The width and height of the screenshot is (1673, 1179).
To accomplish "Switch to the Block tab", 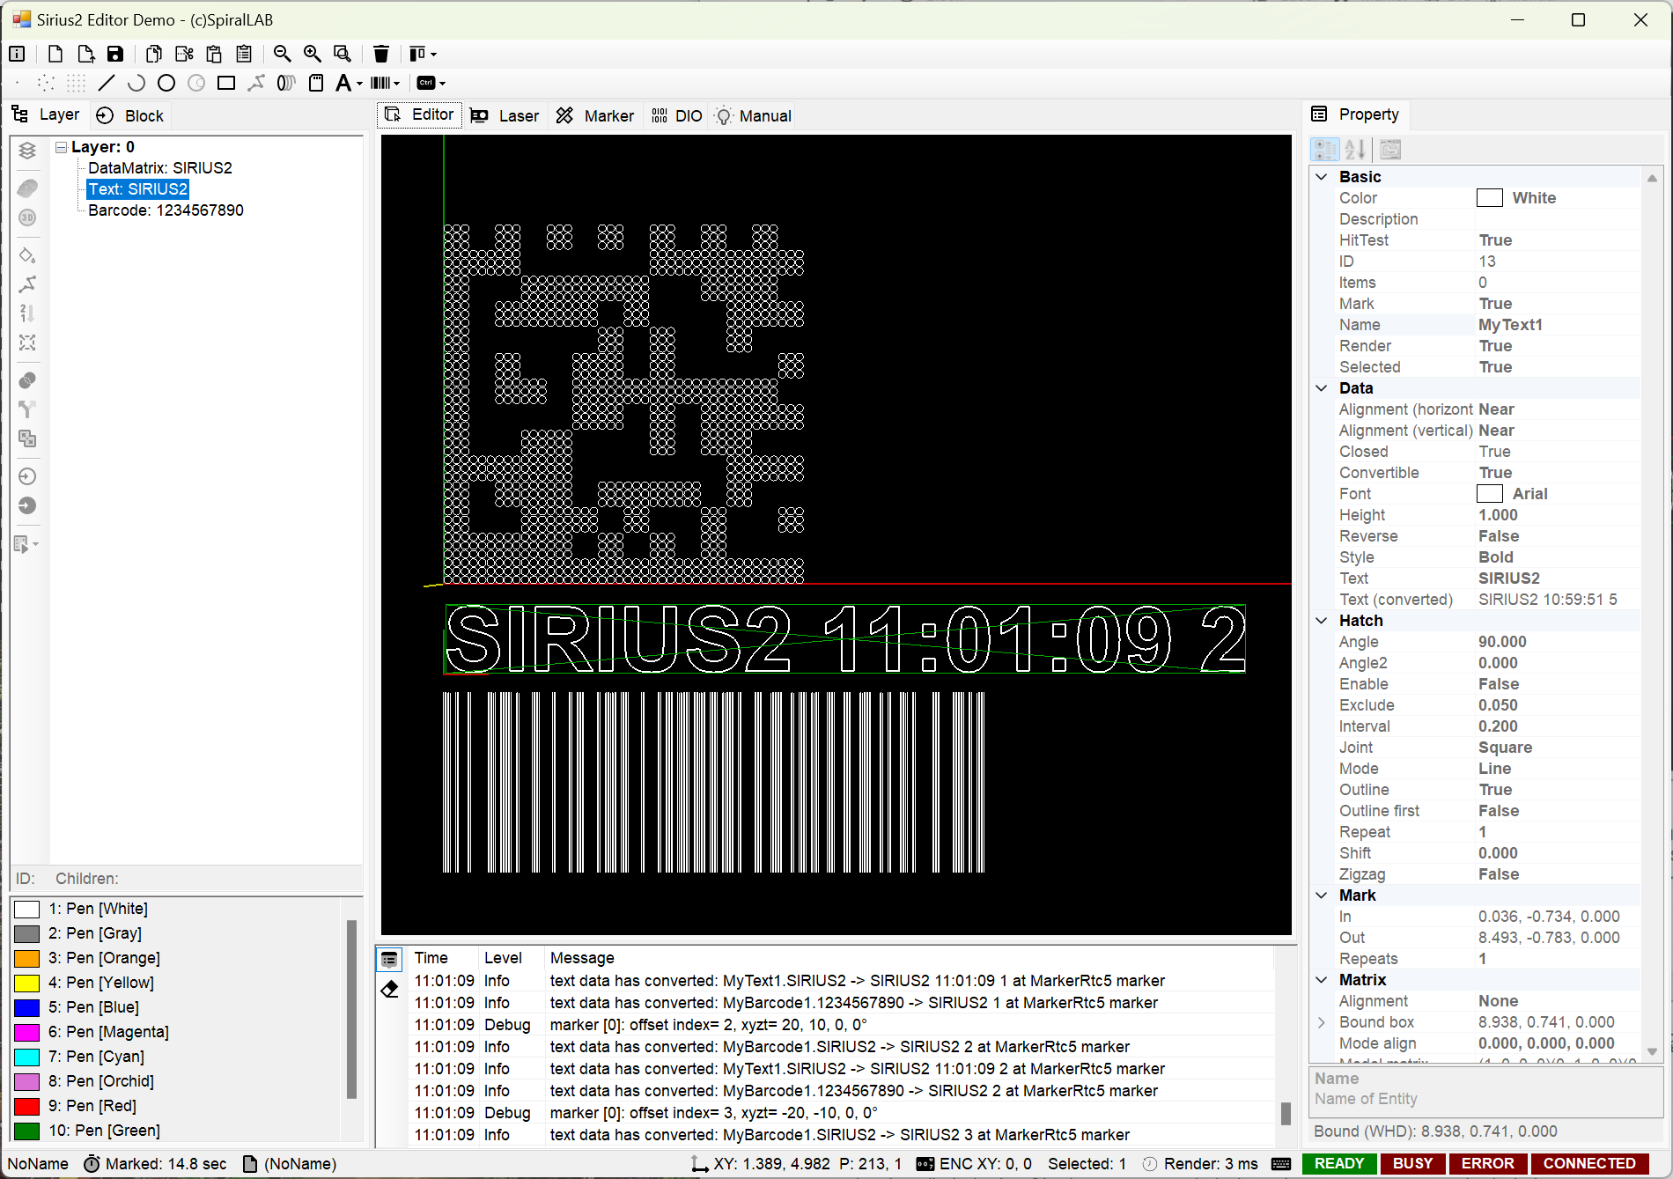I will pyautogui.click(x=130, y=115).
